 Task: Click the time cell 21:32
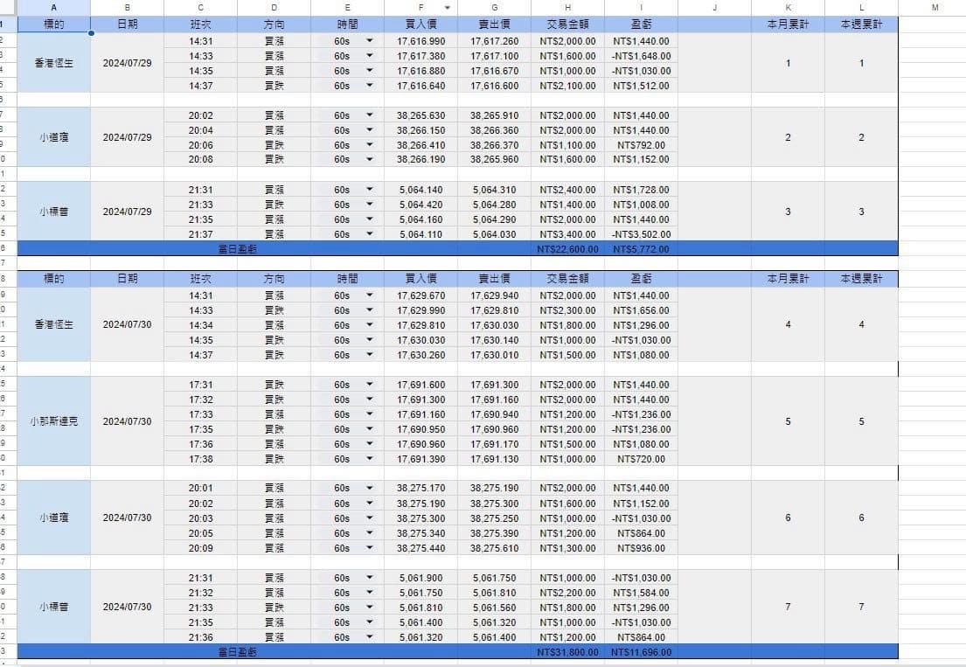coord(201,593)
